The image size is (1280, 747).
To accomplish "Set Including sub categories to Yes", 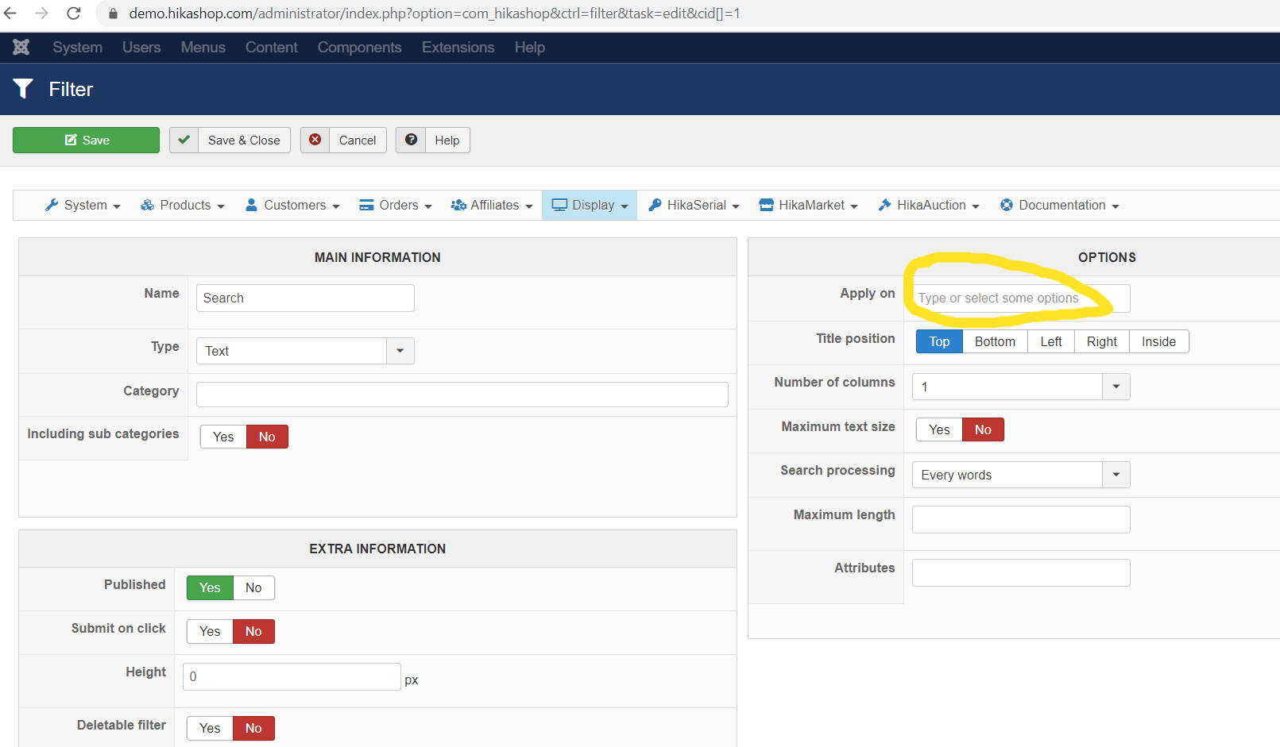I will pos(223,437).
